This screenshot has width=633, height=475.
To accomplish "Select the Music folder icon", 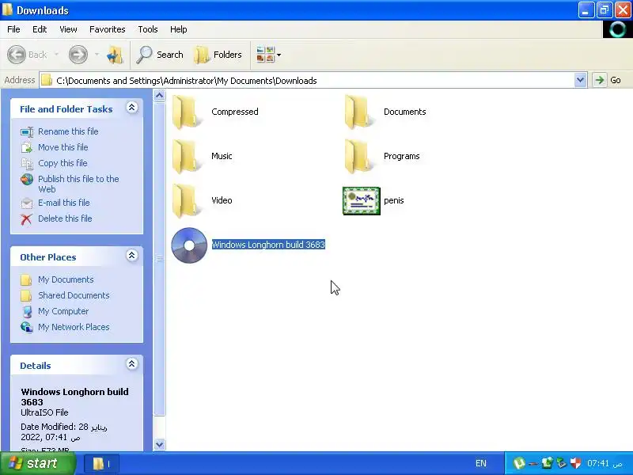I will coord(187,157).
